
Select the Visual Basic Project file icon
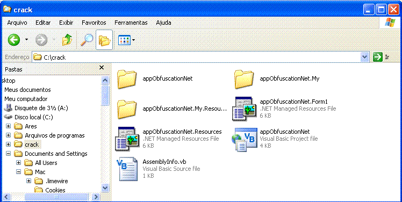coord(244,139)
